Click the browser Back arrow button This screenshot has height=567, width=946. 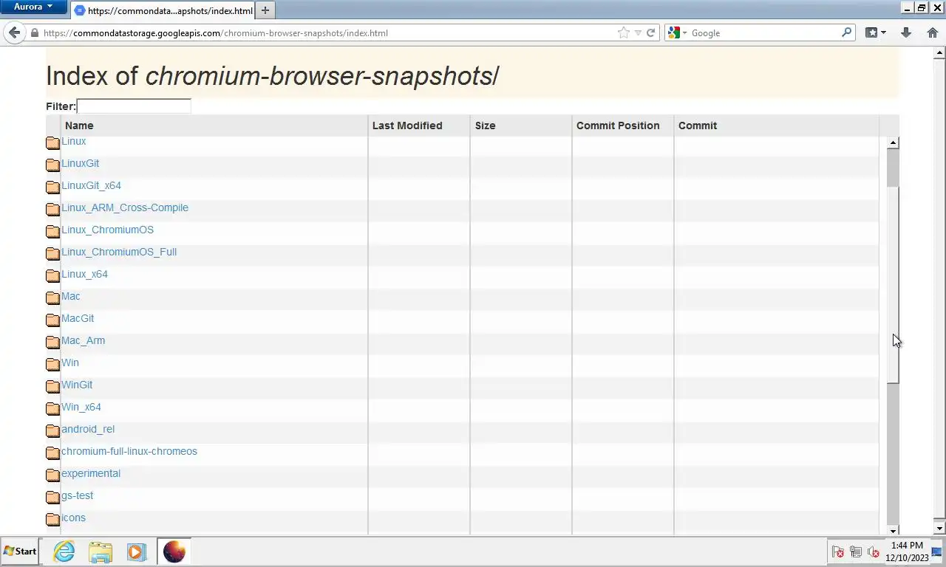coord(14,32)
